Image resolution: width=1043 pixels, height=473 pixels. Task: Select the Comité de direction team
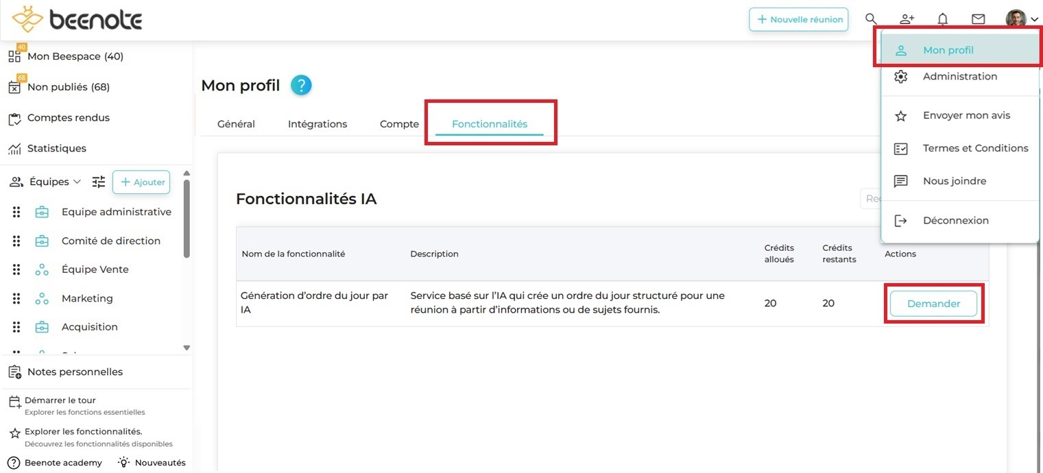coord(110,241)
